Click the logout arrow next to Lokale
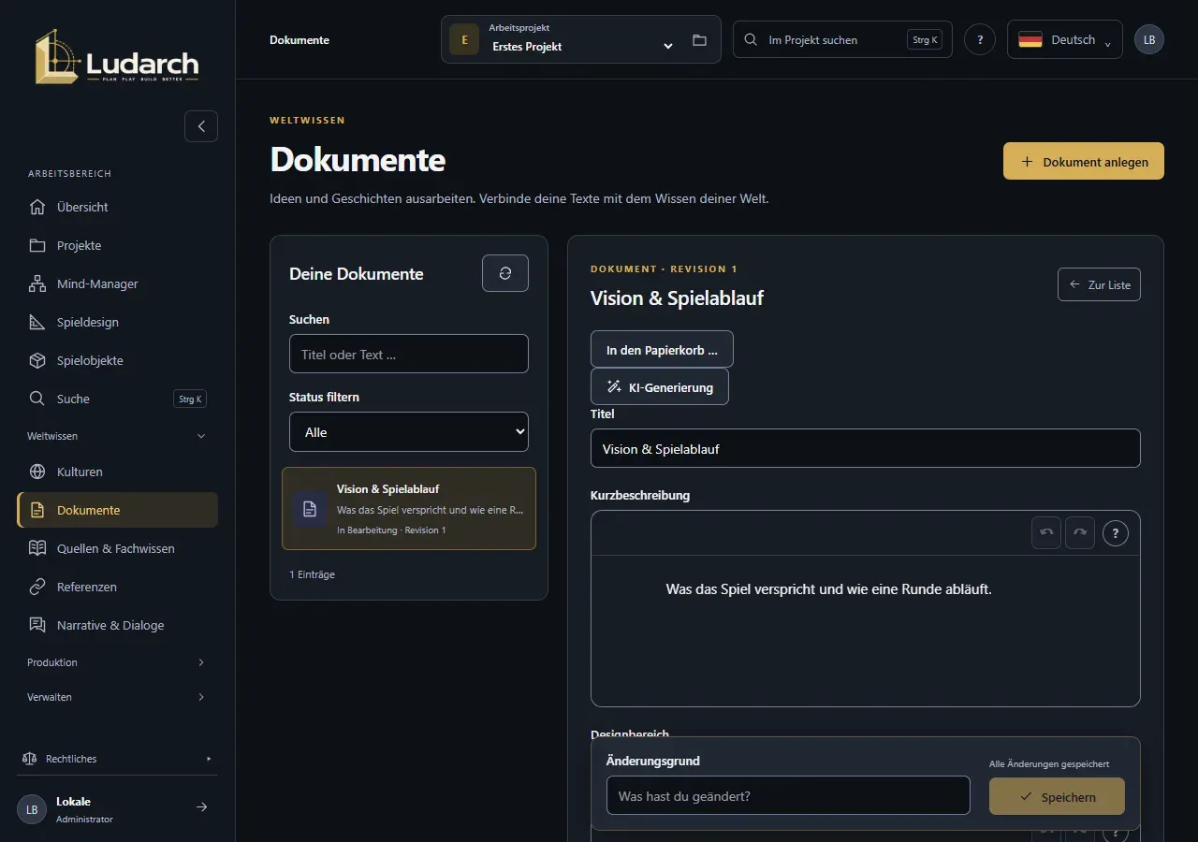Image resolution: width=1198 pixels, height=842 pixels. point(201,807)
